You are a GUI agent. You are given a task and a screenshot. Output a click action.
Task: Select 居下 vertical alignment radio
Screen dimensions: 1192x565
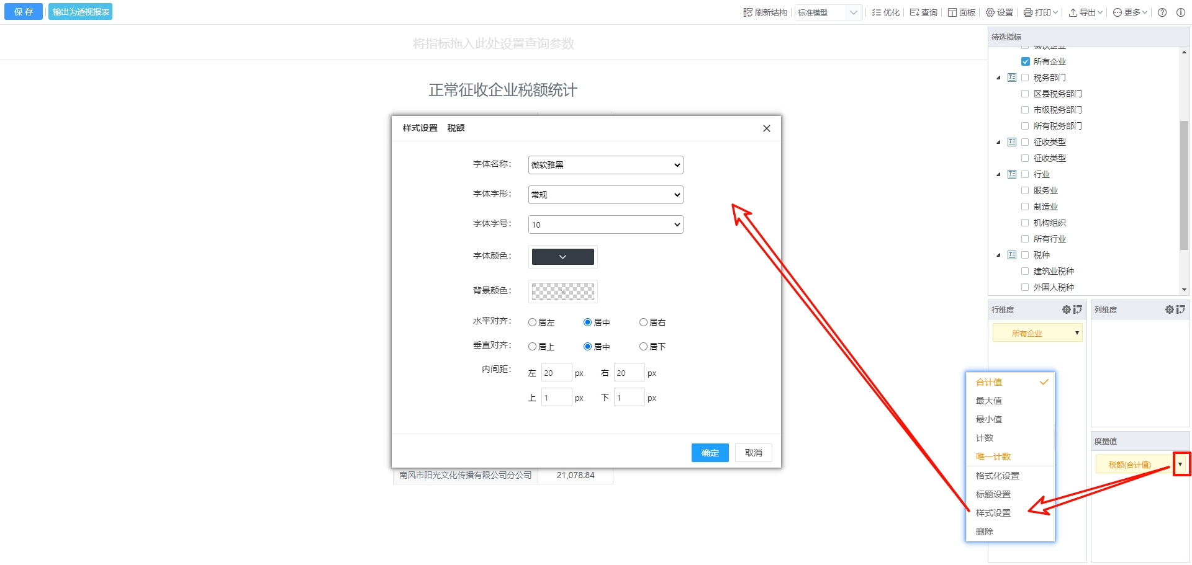pyautogui.click(x=643, y=347)
